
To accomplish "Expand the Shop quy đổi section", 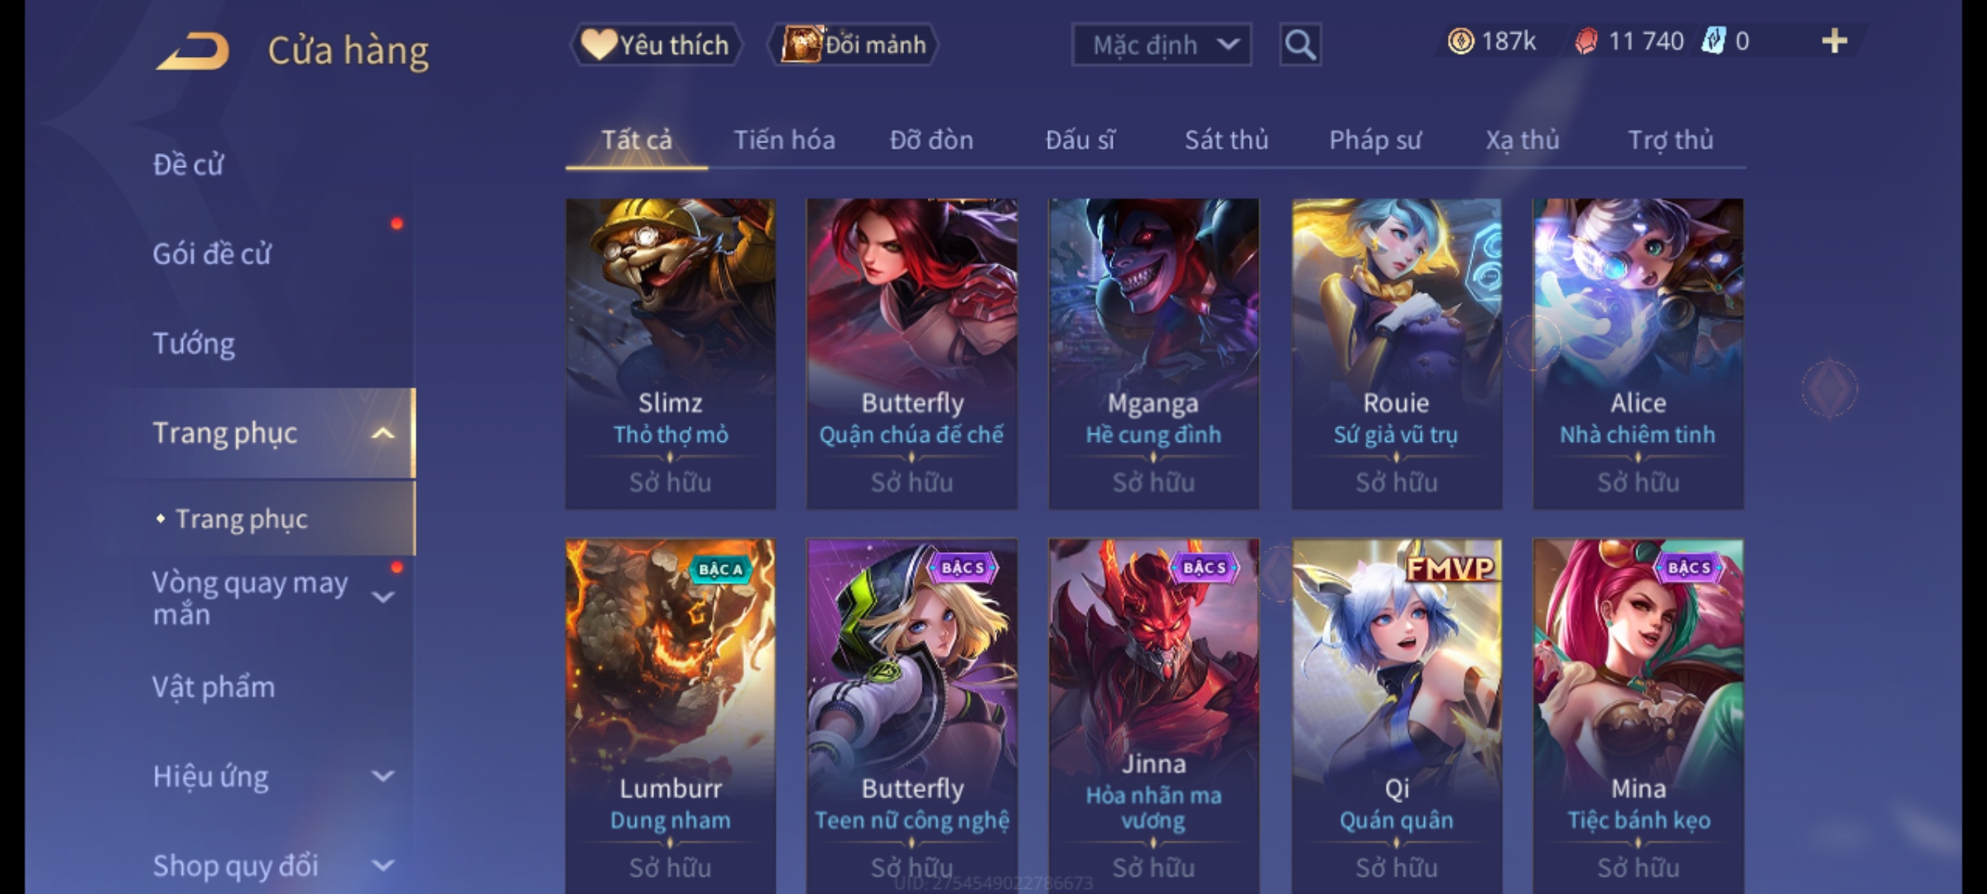I will coord(382,866).
